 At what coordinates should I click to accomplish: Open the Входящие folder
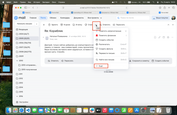(x=27, y=30)
